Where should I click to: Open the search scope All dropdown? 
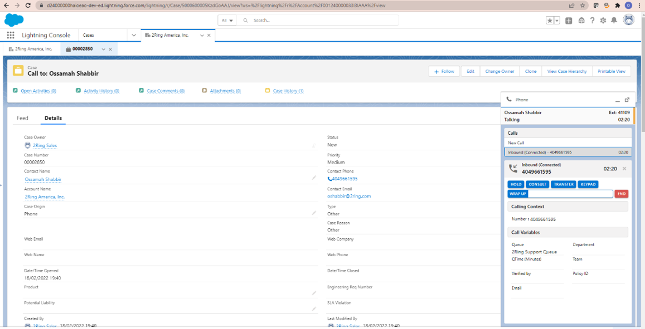tap(226, 19)
